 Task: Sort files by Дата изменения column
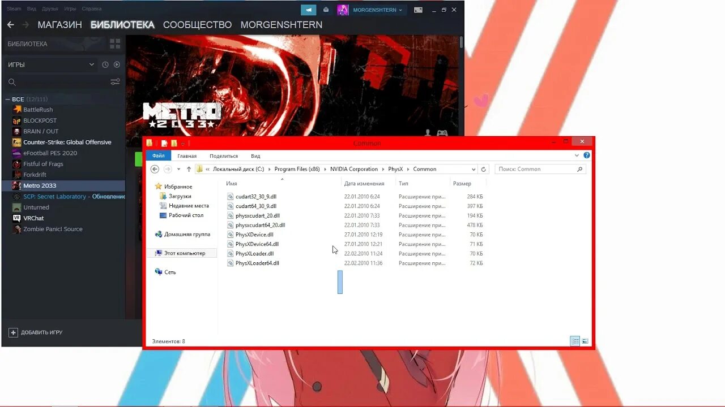(364, 184)
